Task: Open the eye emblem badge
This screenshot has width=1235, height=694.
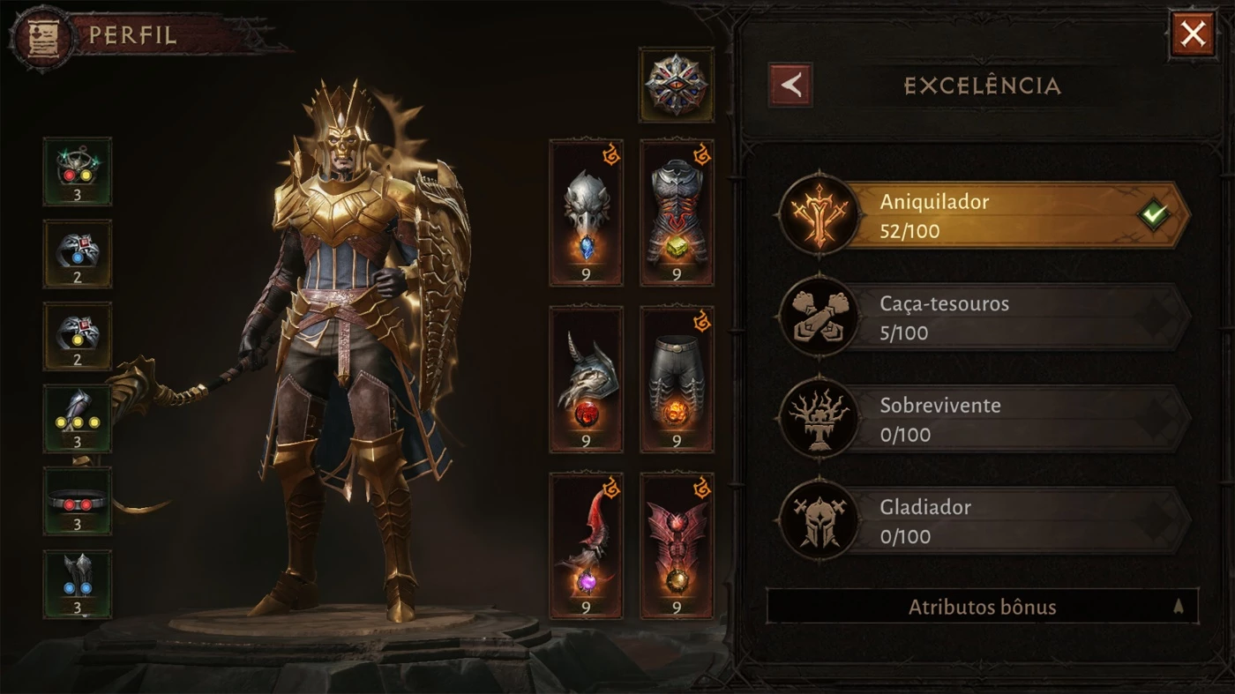Action: (676, 85)
